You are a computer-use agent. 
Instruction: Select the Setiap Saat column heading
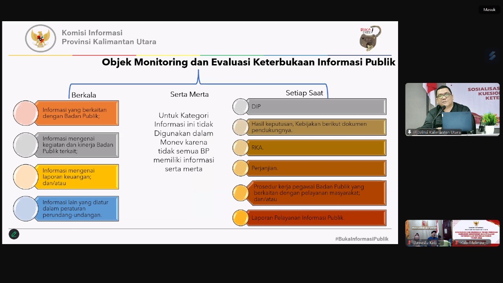pos(304,93)
